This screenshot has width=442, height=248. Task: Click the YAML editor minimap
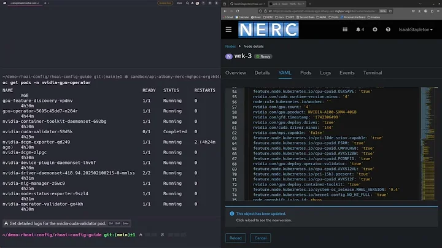(x=428, y=144)
